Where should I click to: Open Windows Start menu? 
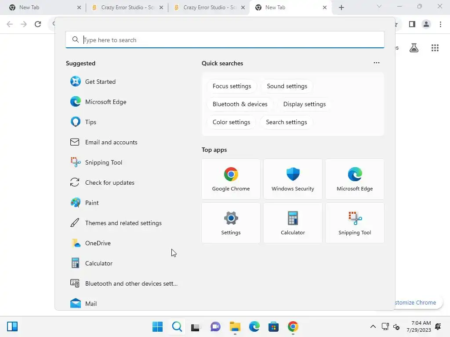158,326
